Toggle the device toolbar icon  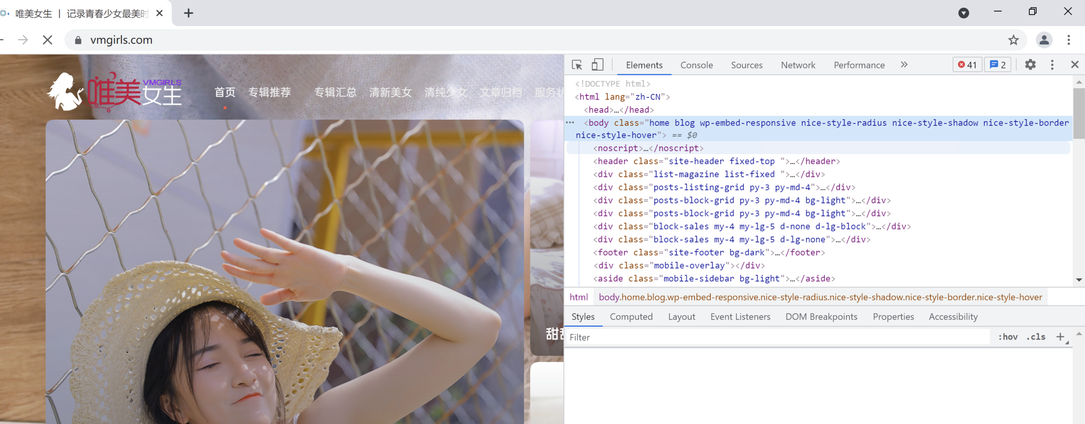click(597, 65)
